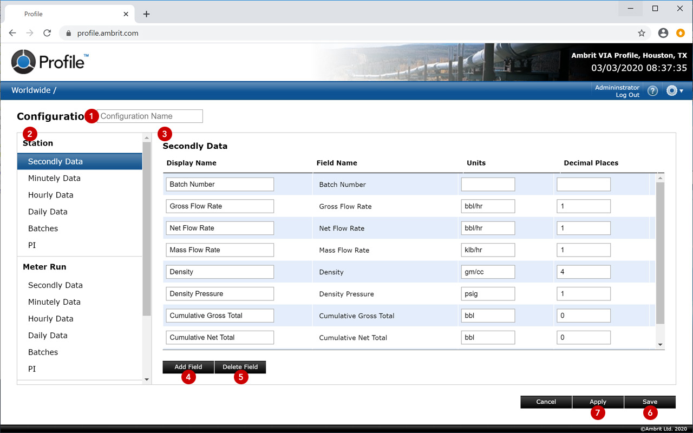Save the configuration
Image resolution: width=693 pixels, height=433 pixels.
coord(650,402)
